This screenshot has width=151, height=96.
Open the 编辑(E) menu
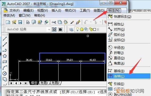pyautogui.click(x=28, y=11)
